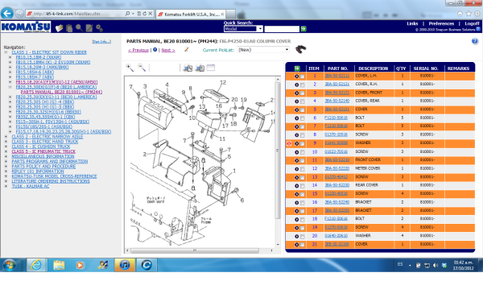Viewport: 483px width, 306px height.
Task: Open Parts Policy and Procedure link
Action: pyautogui.click(x=43, y=167)
